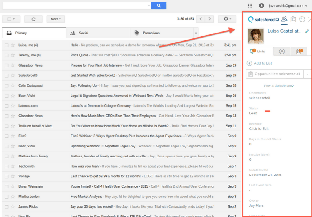Select the Glassdoor News Sep 19 email checkbox
Viewport: 312px width, 217px height.
point(7,65)
